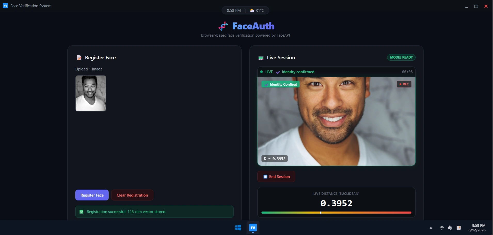The width and height of the screenshot is (493, 235).
Task: Click the green LIVE indicator dot
Action: 261,72
